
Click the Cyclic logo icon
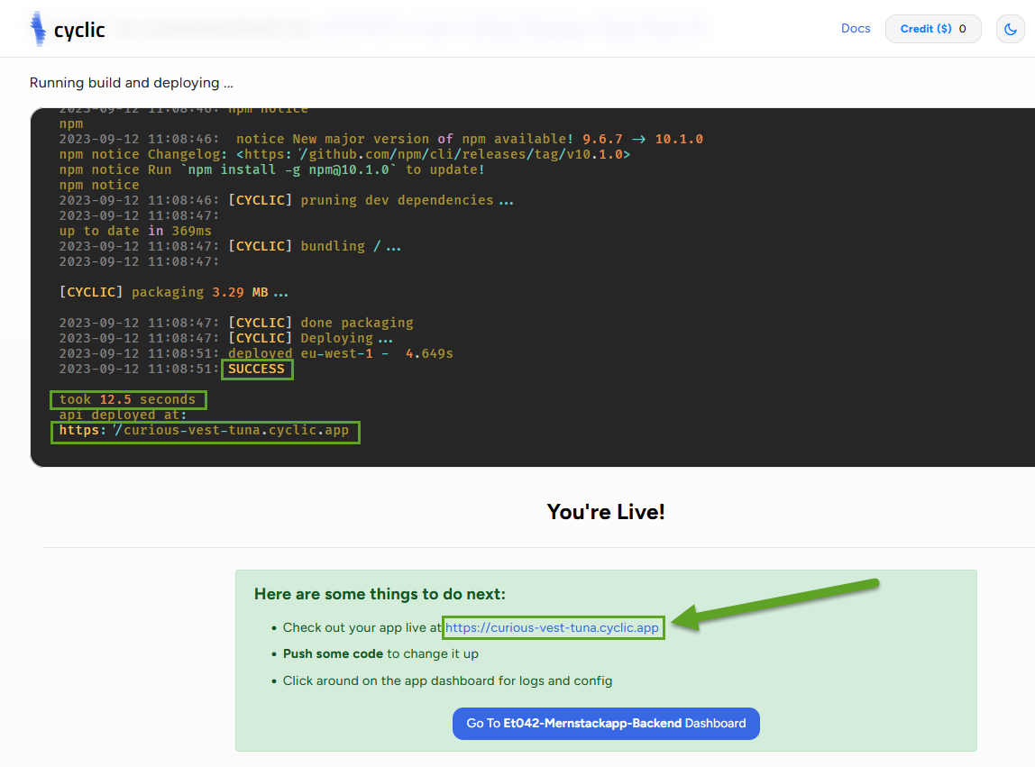point(38,29)
